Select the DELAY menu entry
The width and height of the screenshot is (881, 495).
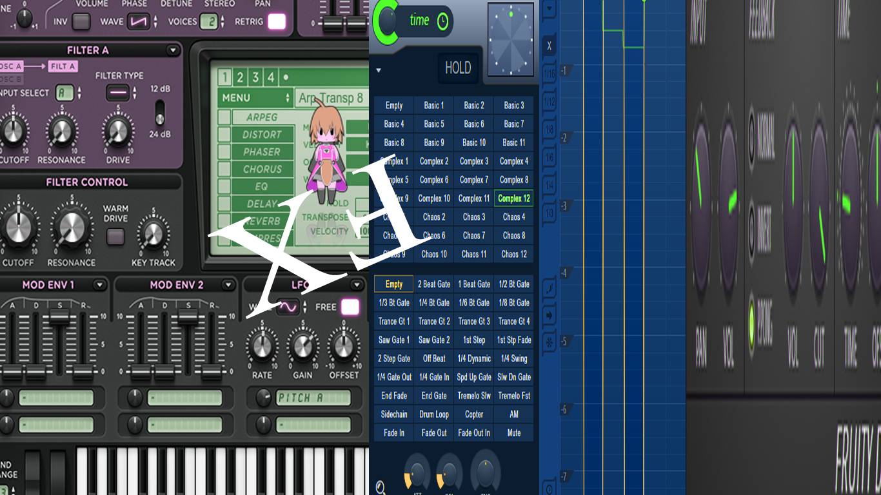262,204
